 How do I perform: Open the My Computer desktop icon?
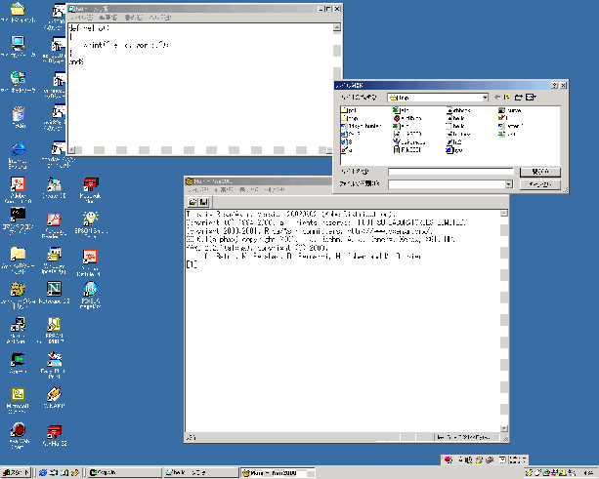coord(18,47)
